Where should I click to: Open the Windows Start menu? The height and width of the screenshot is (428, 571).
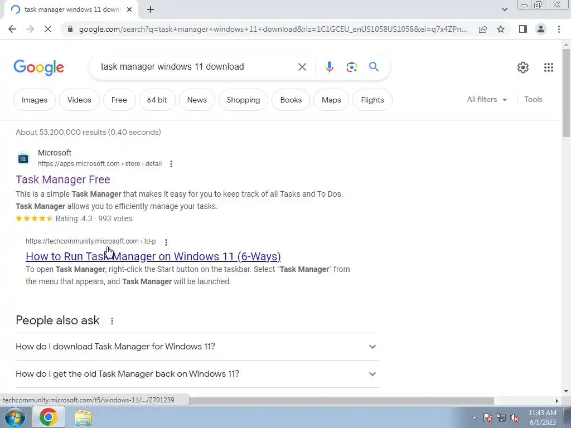coord(14,417)
